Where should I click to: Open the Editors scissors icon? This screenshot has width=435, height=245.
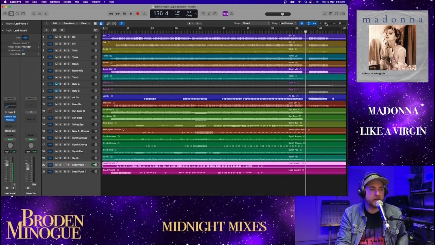click(46, 14)
